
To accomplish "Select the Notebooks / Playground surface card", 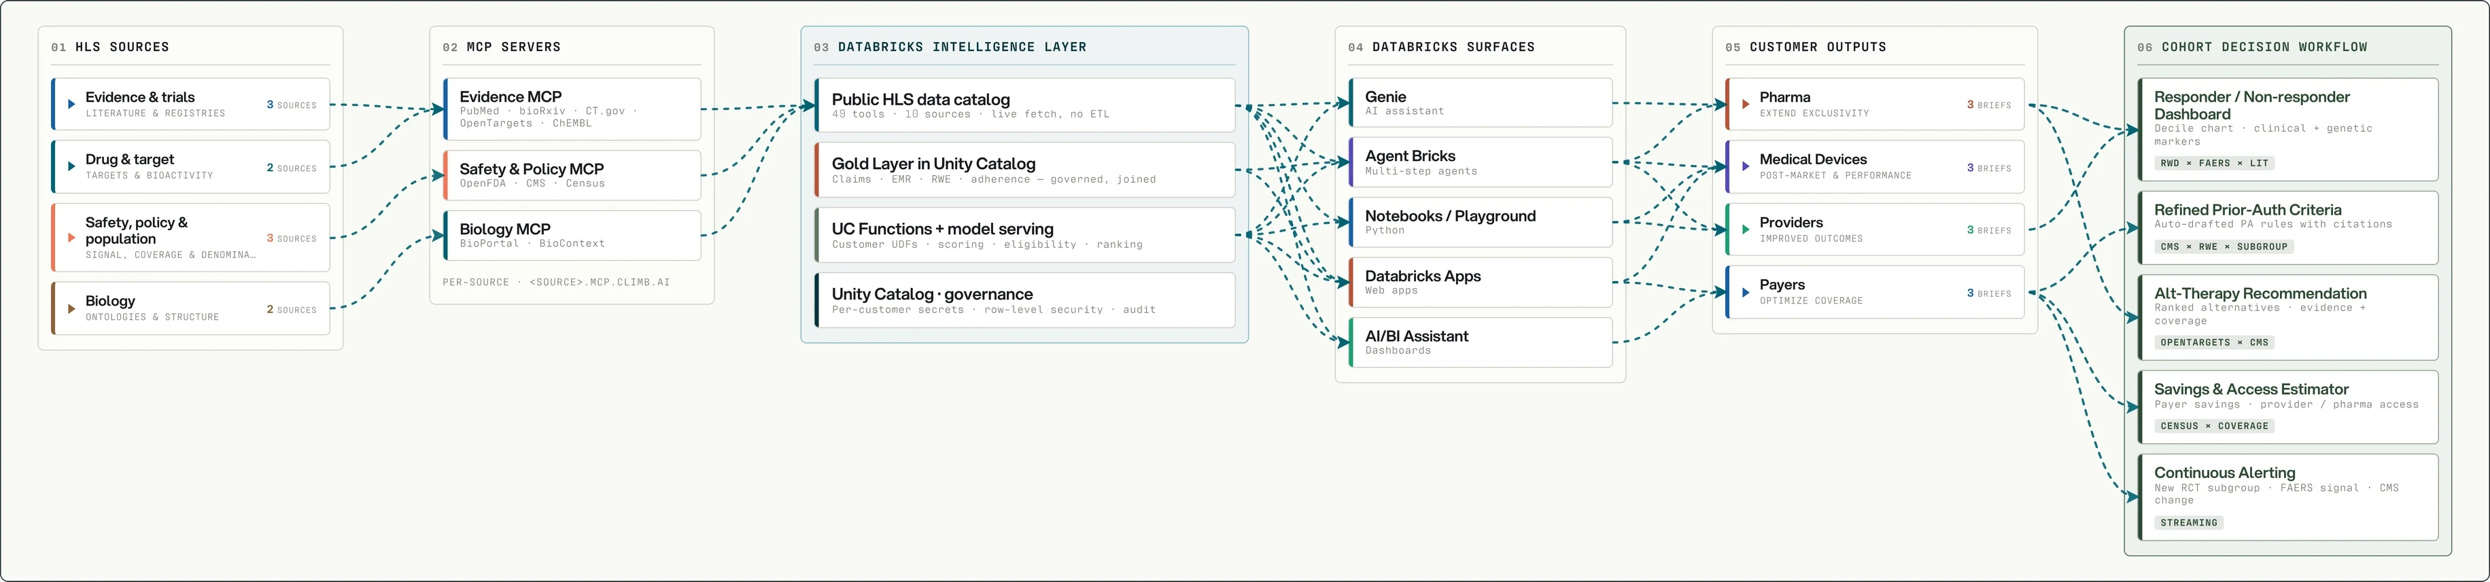I will 1481,222.
